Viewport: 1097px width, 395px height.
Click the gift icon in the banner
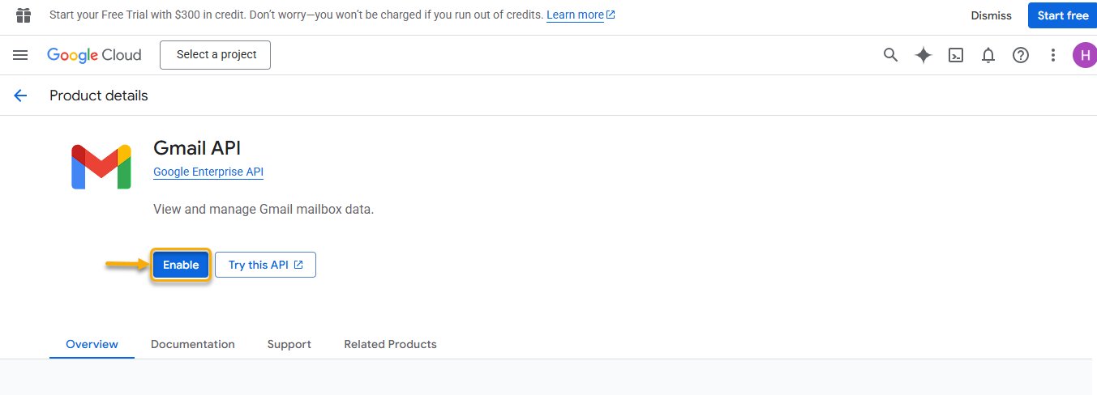[x=24, y=15]
